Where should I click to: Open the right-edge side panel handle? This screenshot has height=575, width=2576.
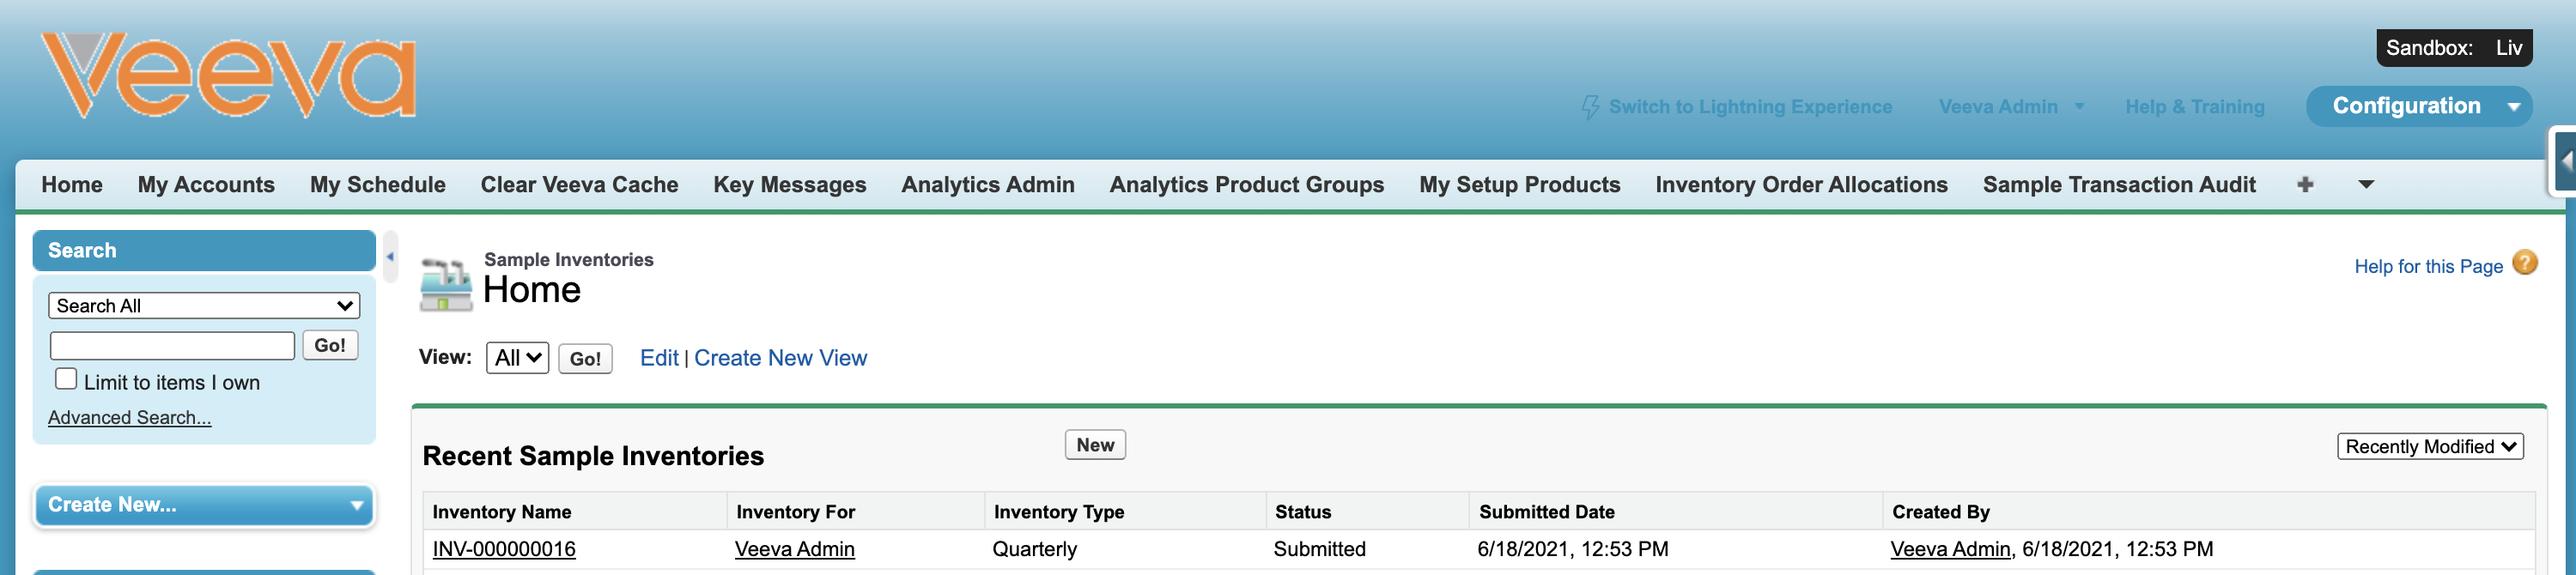click(x=2564, y=161)
